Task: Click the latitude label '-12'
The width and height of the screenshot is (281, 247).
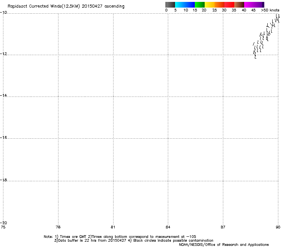Action: tap(3, 54)
